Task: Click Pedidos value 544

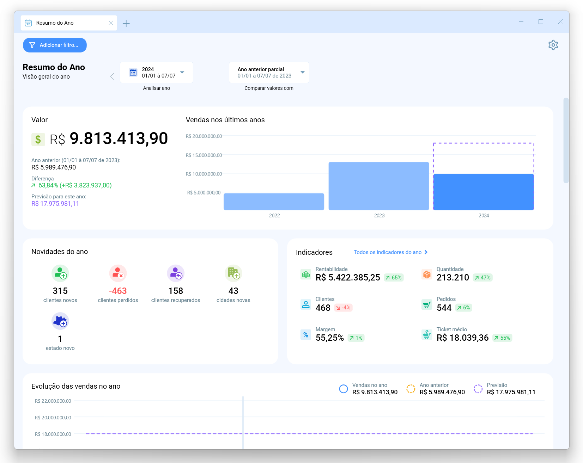Action: (x=444, y=308)
